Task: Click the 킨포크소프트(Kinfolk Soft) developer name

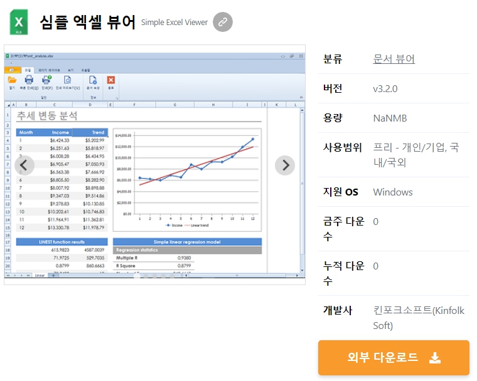Action: 419,318
